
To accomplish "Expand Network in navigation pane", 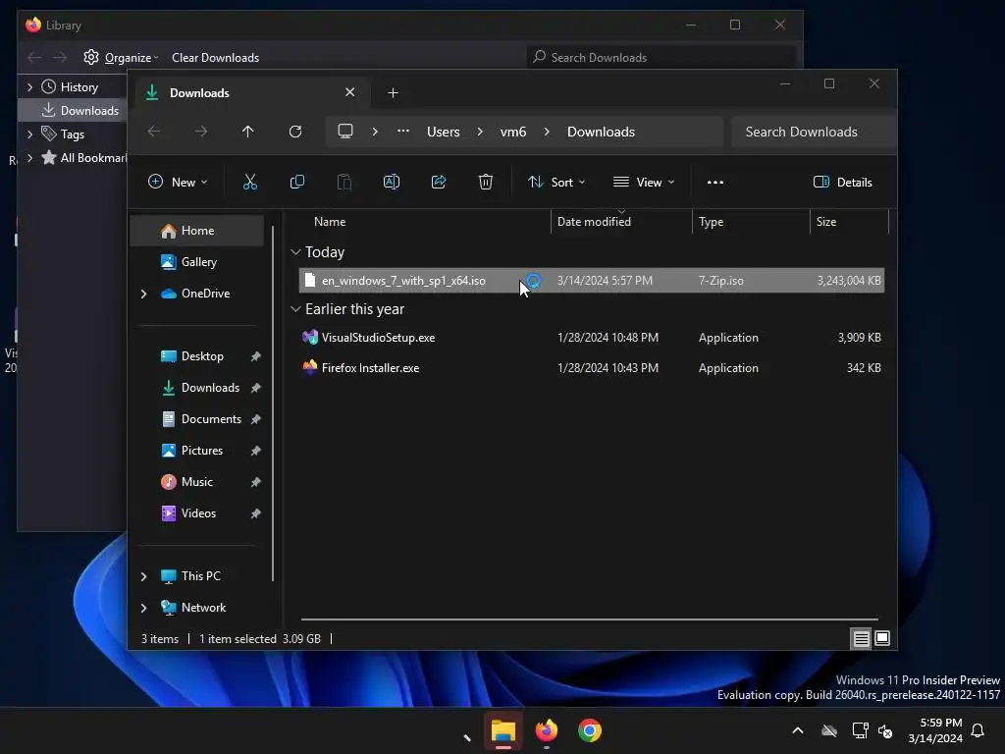I will (x=143, y=608).
